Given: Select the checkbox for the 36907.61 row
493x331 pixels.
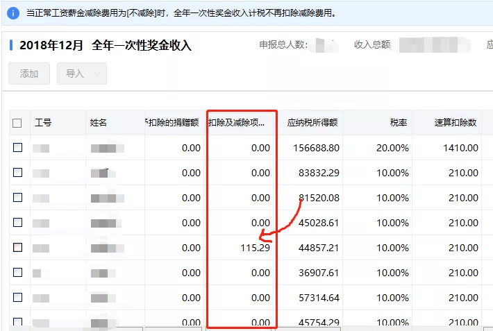Looking at the screenshot, I should [17, 273].
